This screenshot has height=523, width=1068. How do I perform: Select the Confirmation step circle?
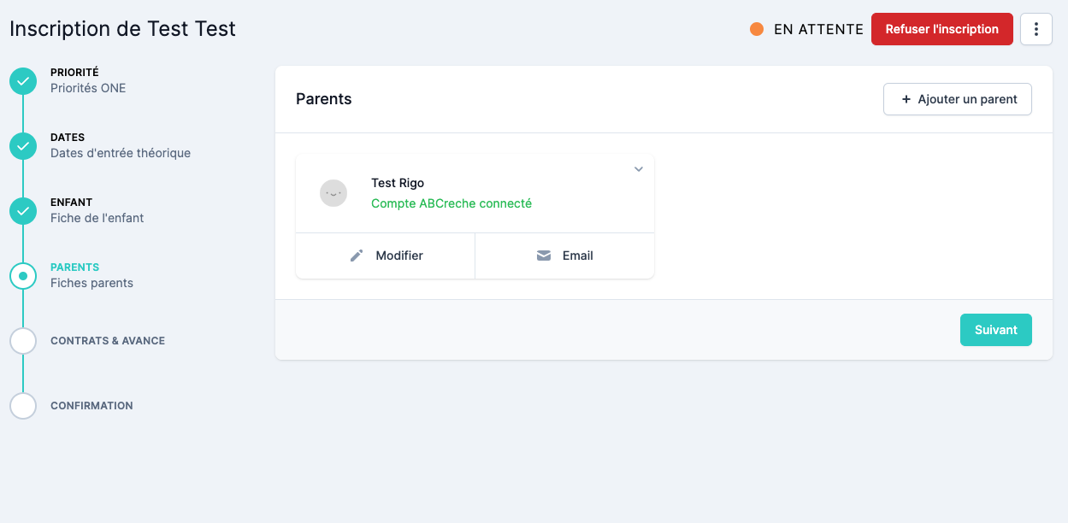[x=23, y=406]
